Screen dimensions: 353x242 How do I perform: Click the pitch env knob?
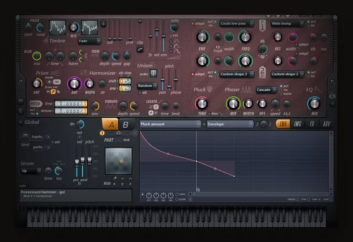pos(95,106)
